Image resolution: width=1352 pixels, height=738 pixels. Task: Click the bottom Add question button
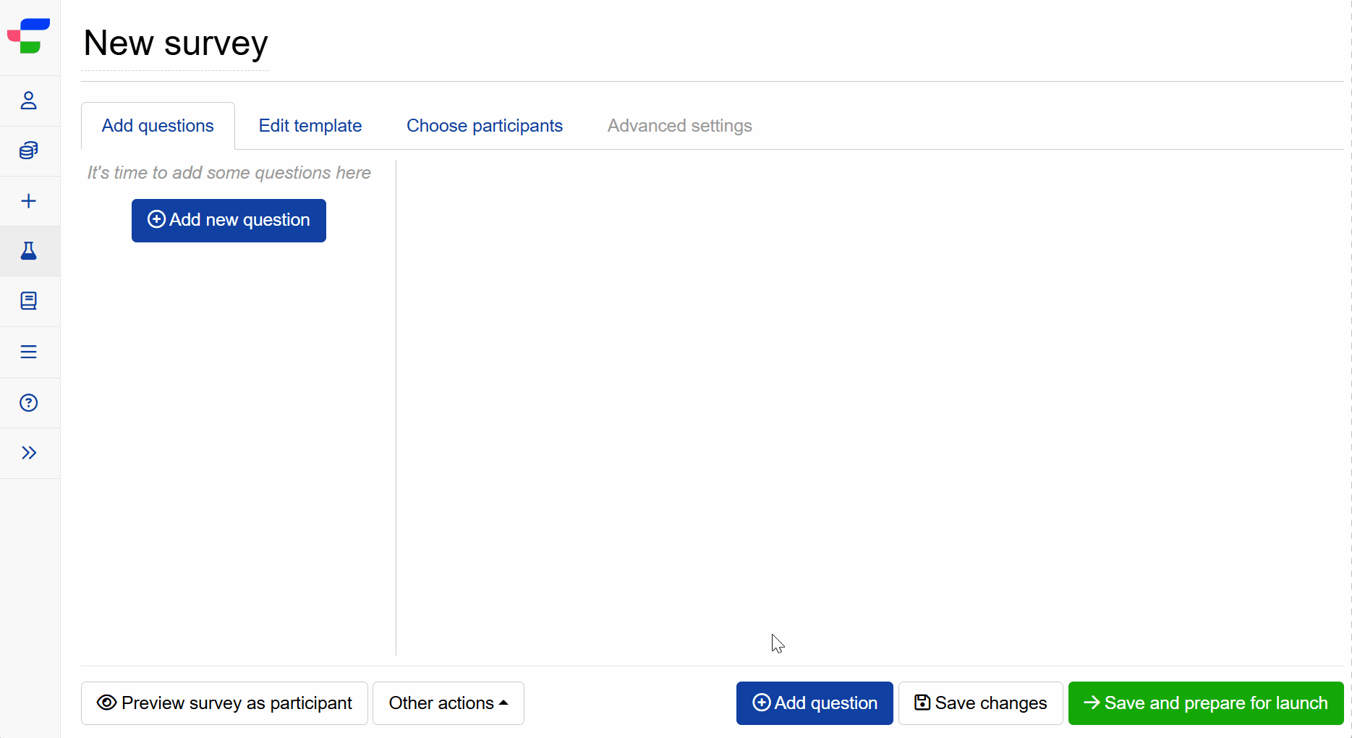(815, 703)
